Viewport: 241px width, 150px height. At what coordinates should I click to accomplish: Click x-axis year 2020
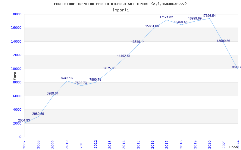pos(209,144)
